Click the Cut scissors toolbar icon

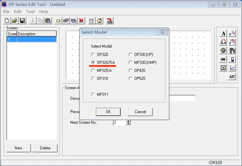[33, 21]
